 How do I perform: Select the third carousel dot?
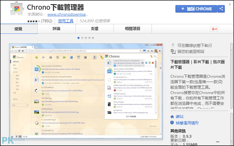86,38
